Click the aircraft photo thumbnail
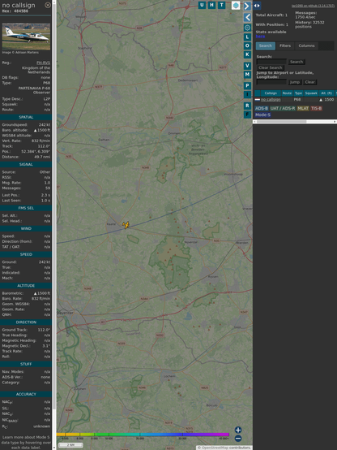This screenshot has width=337, height=450. 26,37
